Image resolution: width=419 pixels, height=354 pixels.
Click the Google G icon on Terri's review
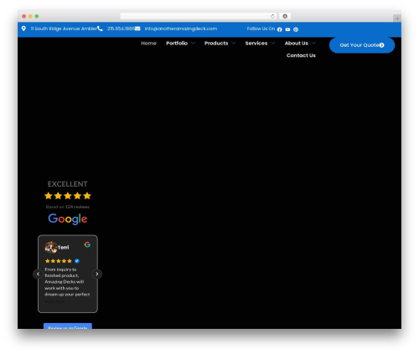pyautogui.click(x=87, y=244)
